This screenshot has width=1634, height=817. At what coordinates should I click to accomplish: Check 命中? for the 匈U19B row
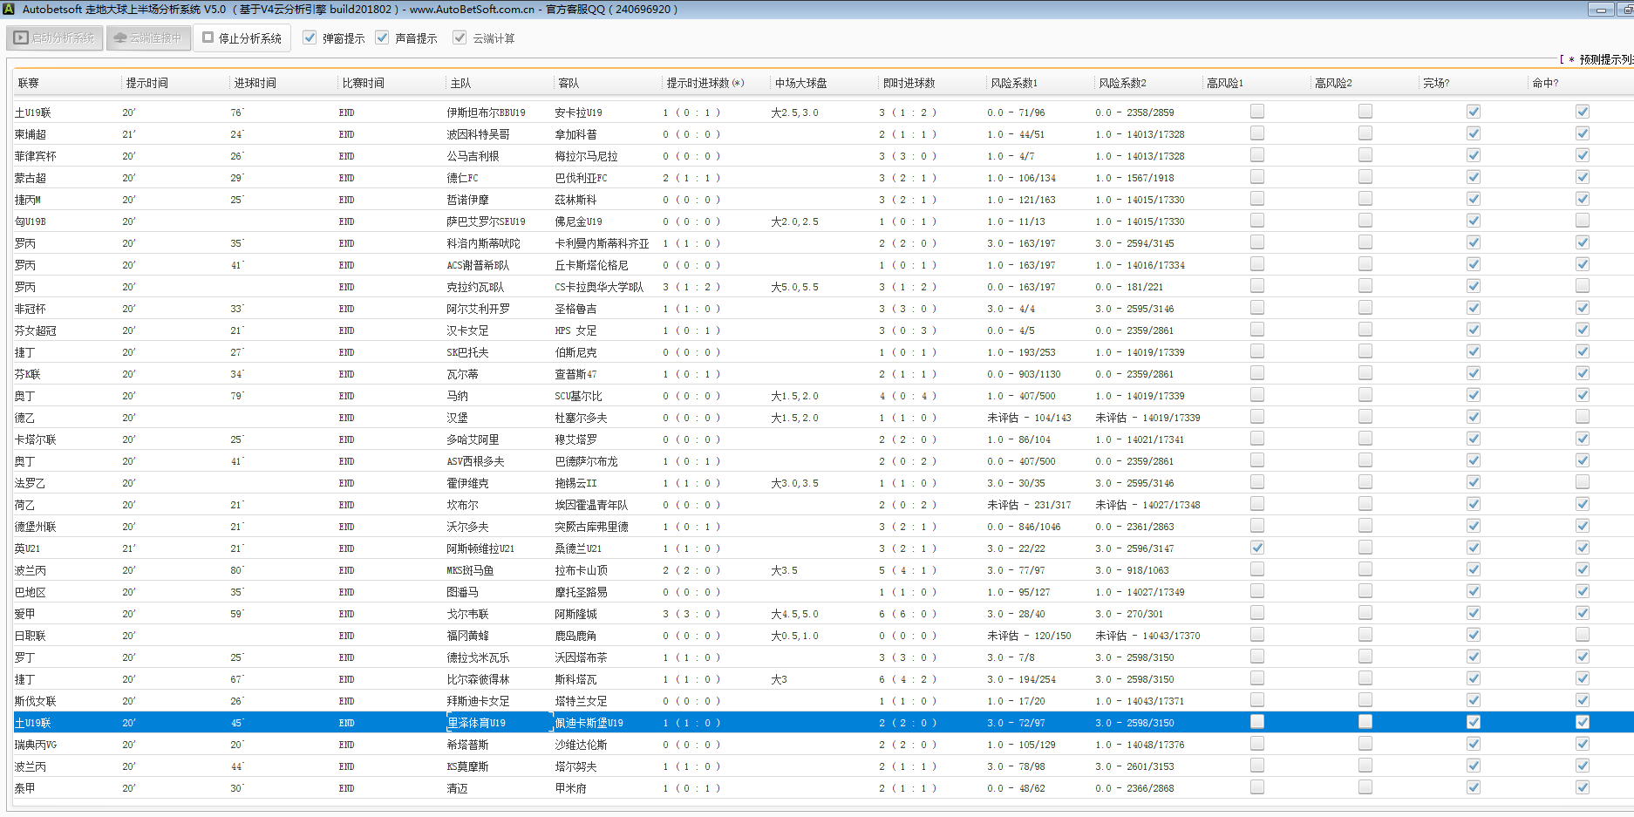pos(1582,221)
